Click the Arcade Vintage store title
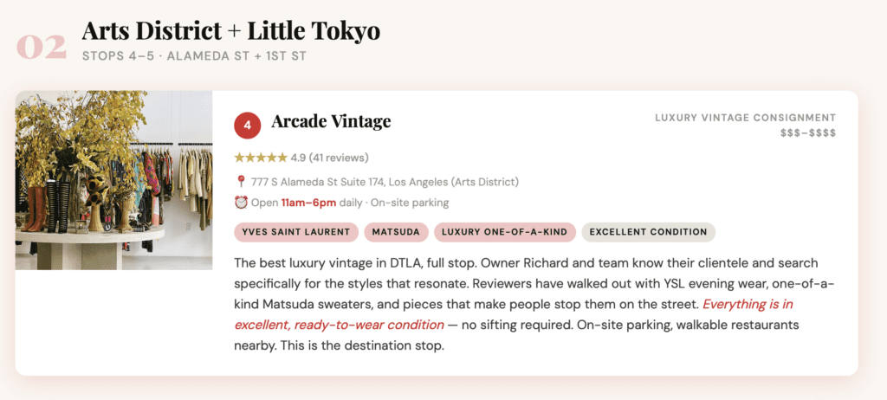The height and width of the screenshot is (400, 887). coord(331,122)
